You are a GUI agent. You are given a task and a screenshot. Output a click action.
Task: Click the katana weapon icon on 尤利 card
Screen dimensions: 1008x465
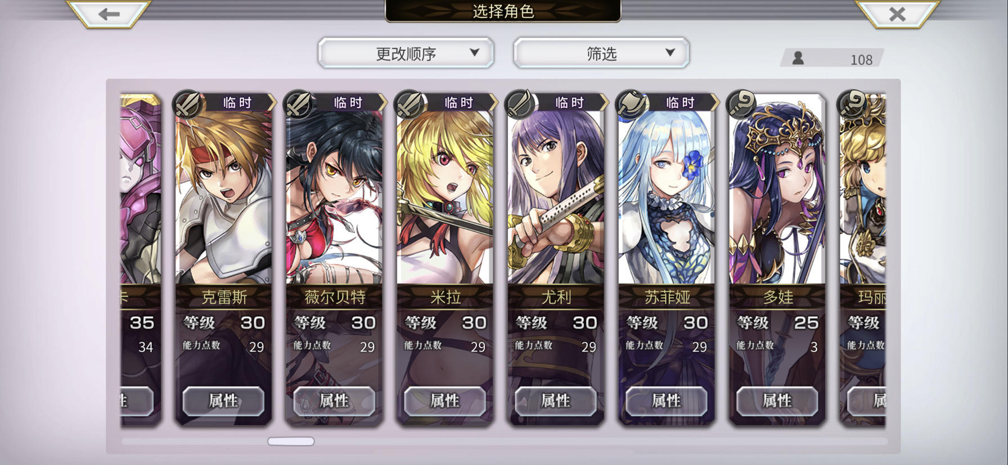coord(520,103)
